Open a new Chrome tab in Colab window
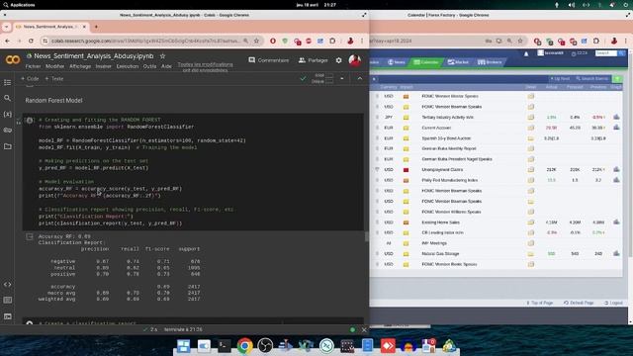The image size is (633, 356). (96, 27)
